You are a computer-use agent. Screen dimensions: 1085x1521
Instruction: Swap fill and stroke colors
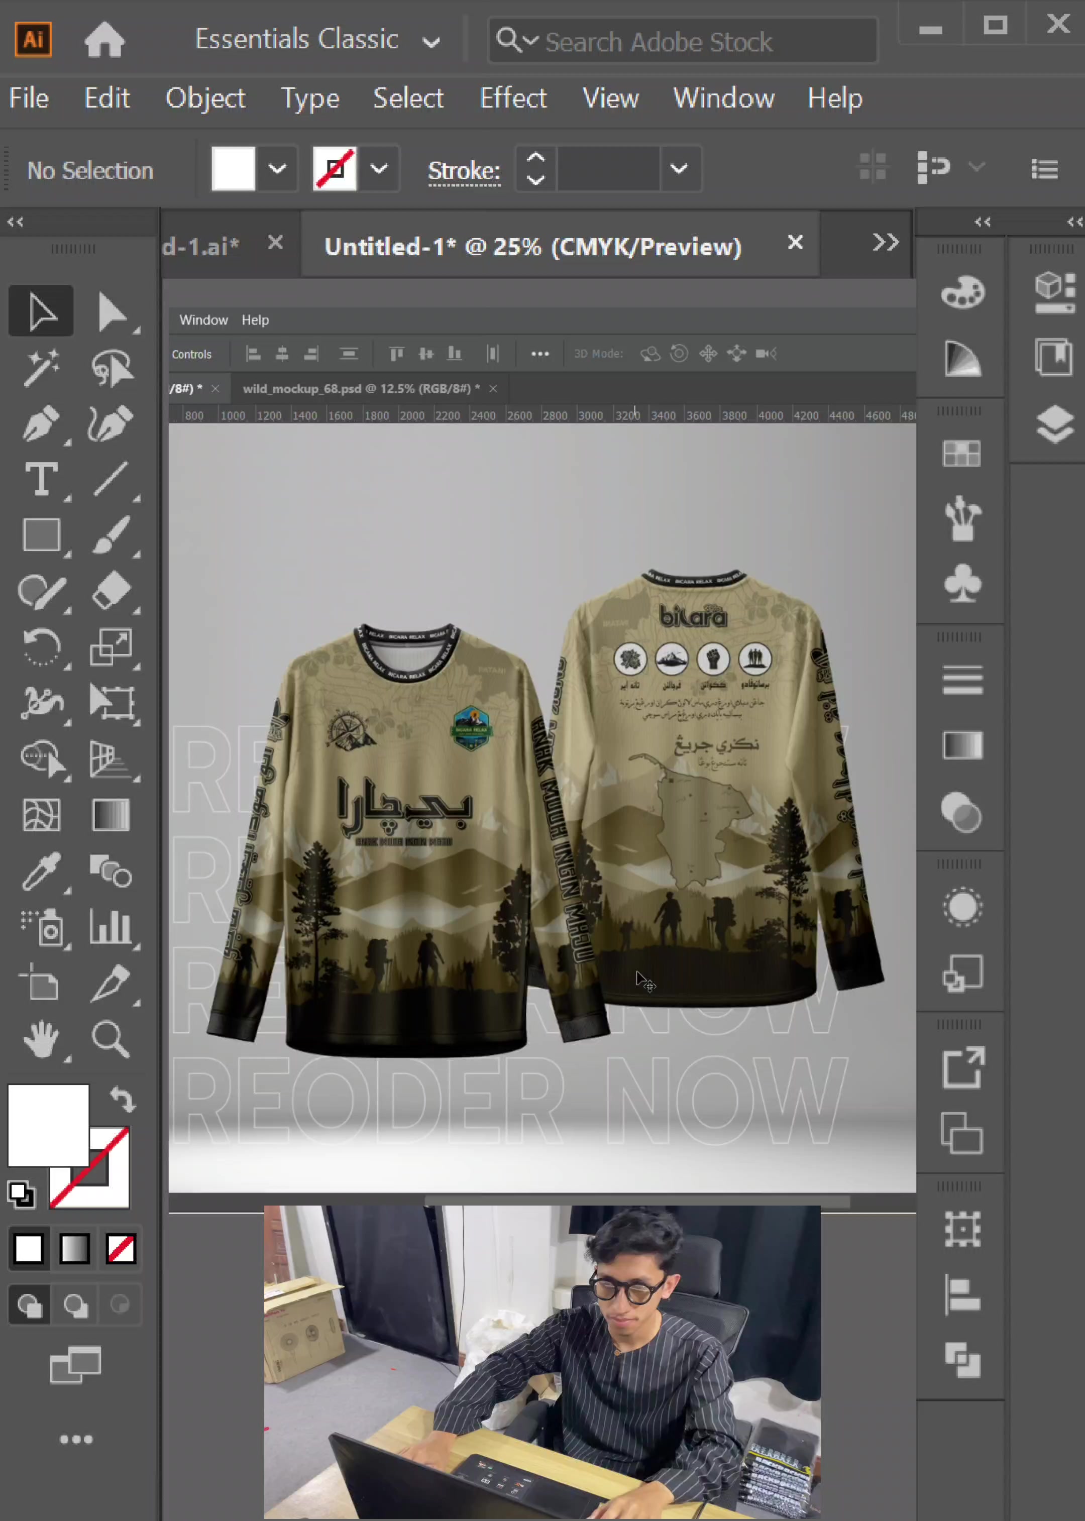[x=123, y=1100]
